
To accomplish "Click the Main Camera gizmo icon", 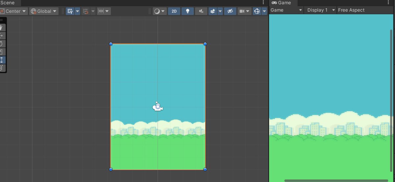I will pos(158,107).
